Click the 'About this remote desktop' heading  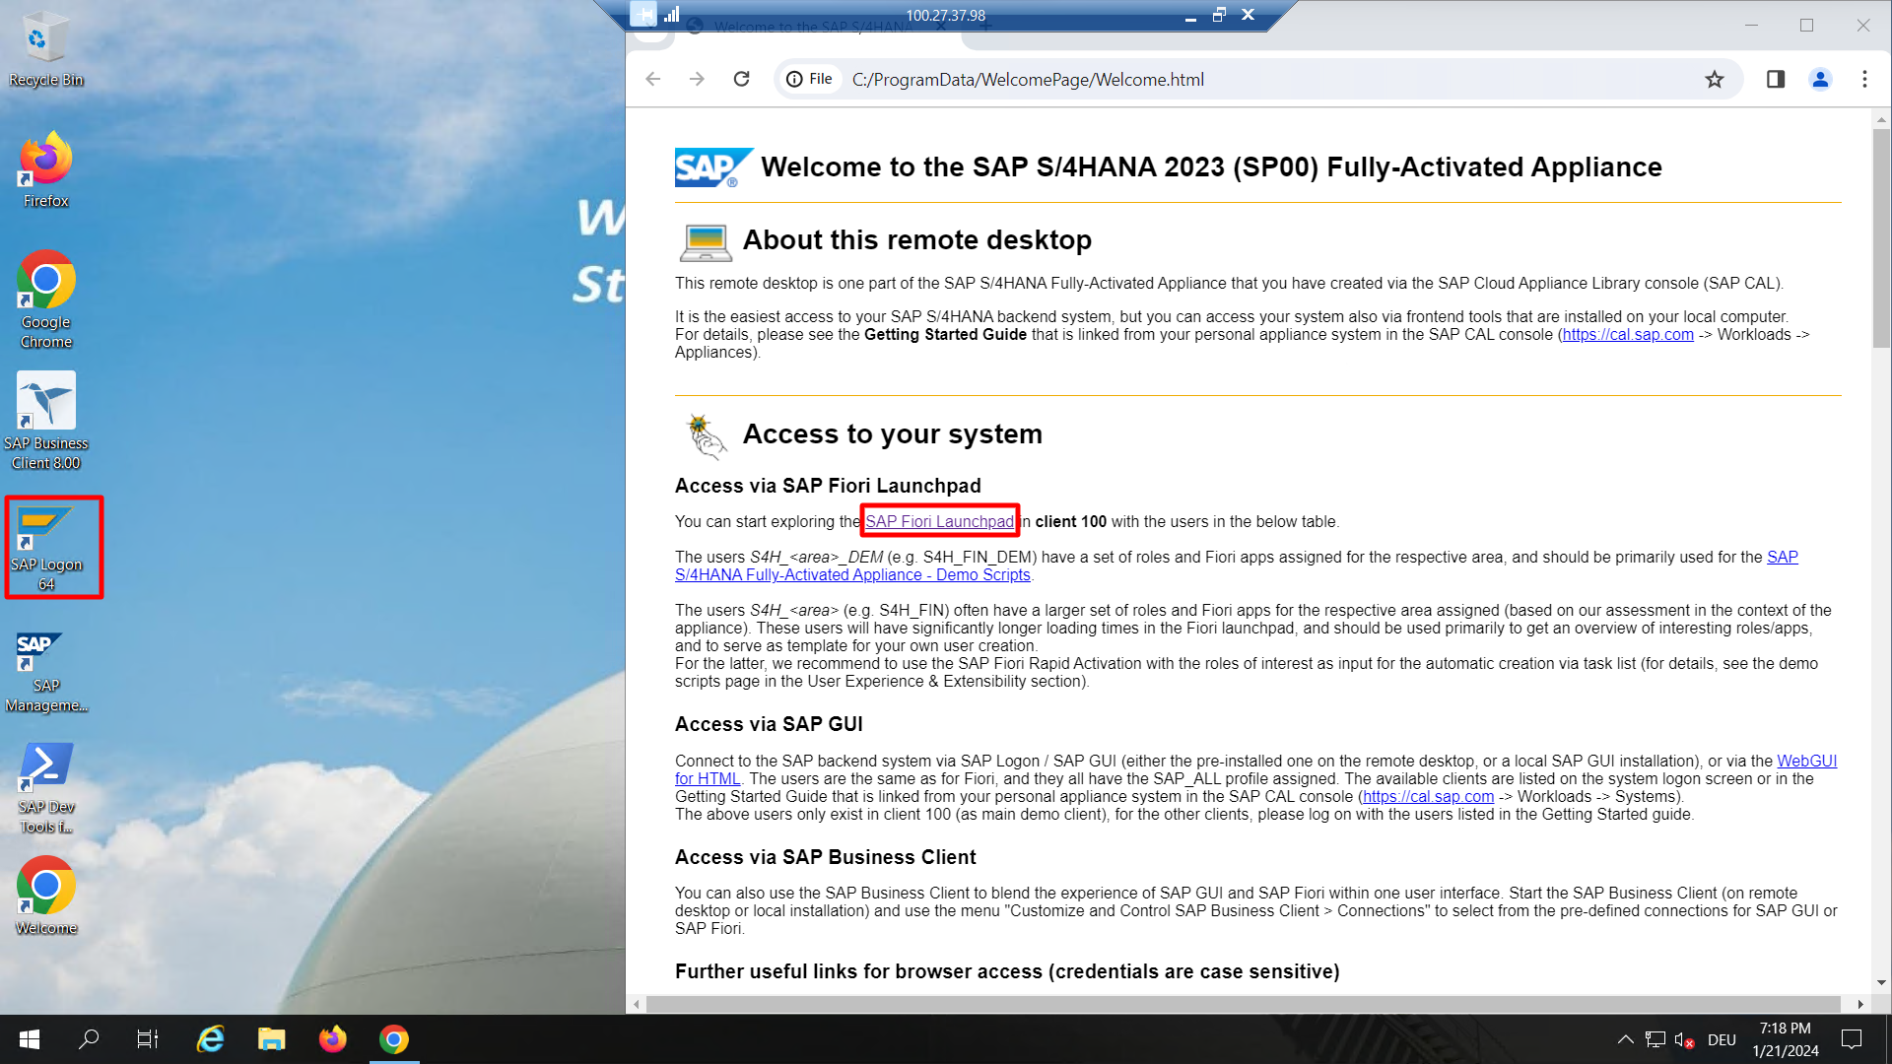[x=916, y=239]
